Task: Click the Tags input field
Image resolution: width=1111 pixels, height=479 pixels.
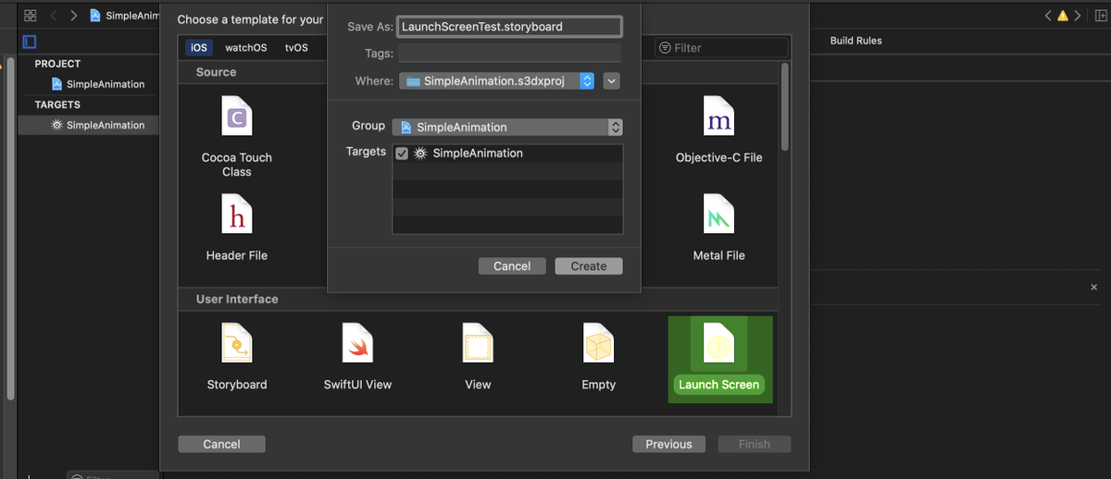Action: point(509,54)
